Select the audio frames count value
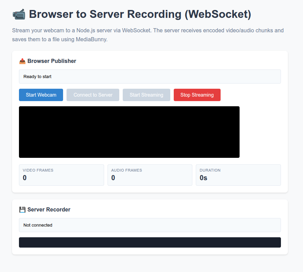Screen dimensions: 303x272 click(113, 178)
